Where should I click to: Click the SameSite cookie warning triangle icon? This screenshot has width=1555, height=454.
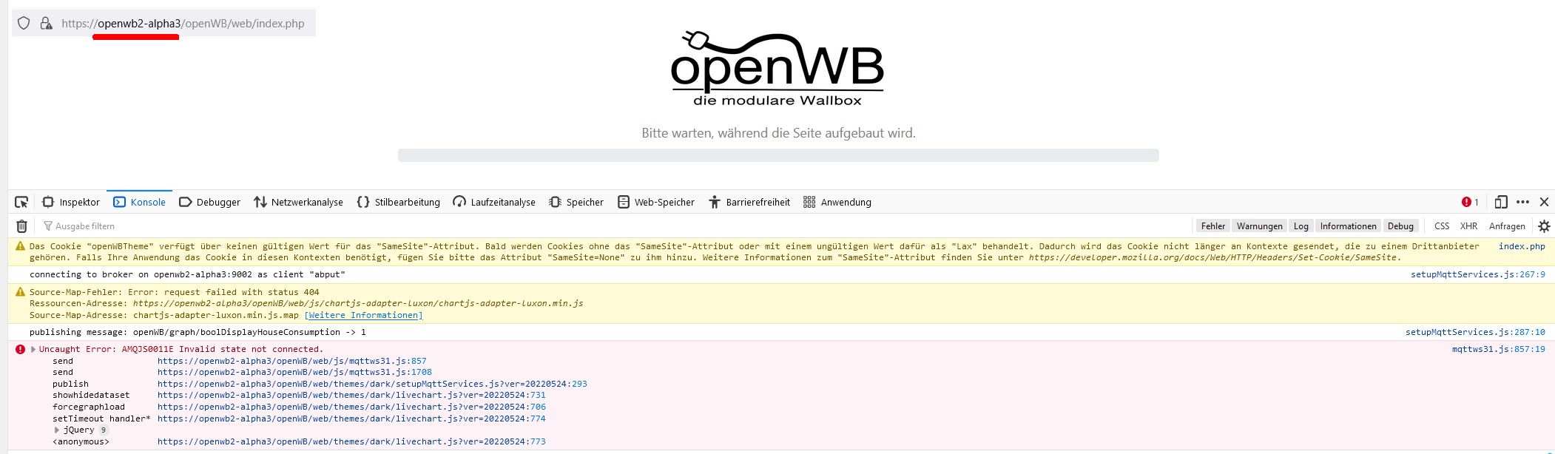tap(20, 246)
